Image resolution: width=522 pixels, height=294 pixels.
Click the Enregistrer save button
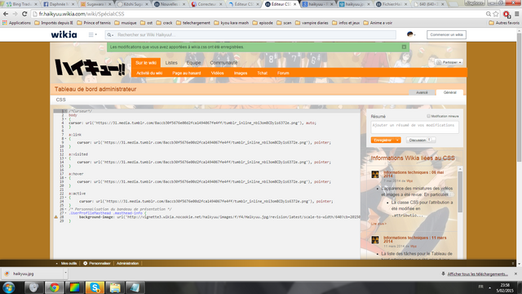tap(383, 140)
